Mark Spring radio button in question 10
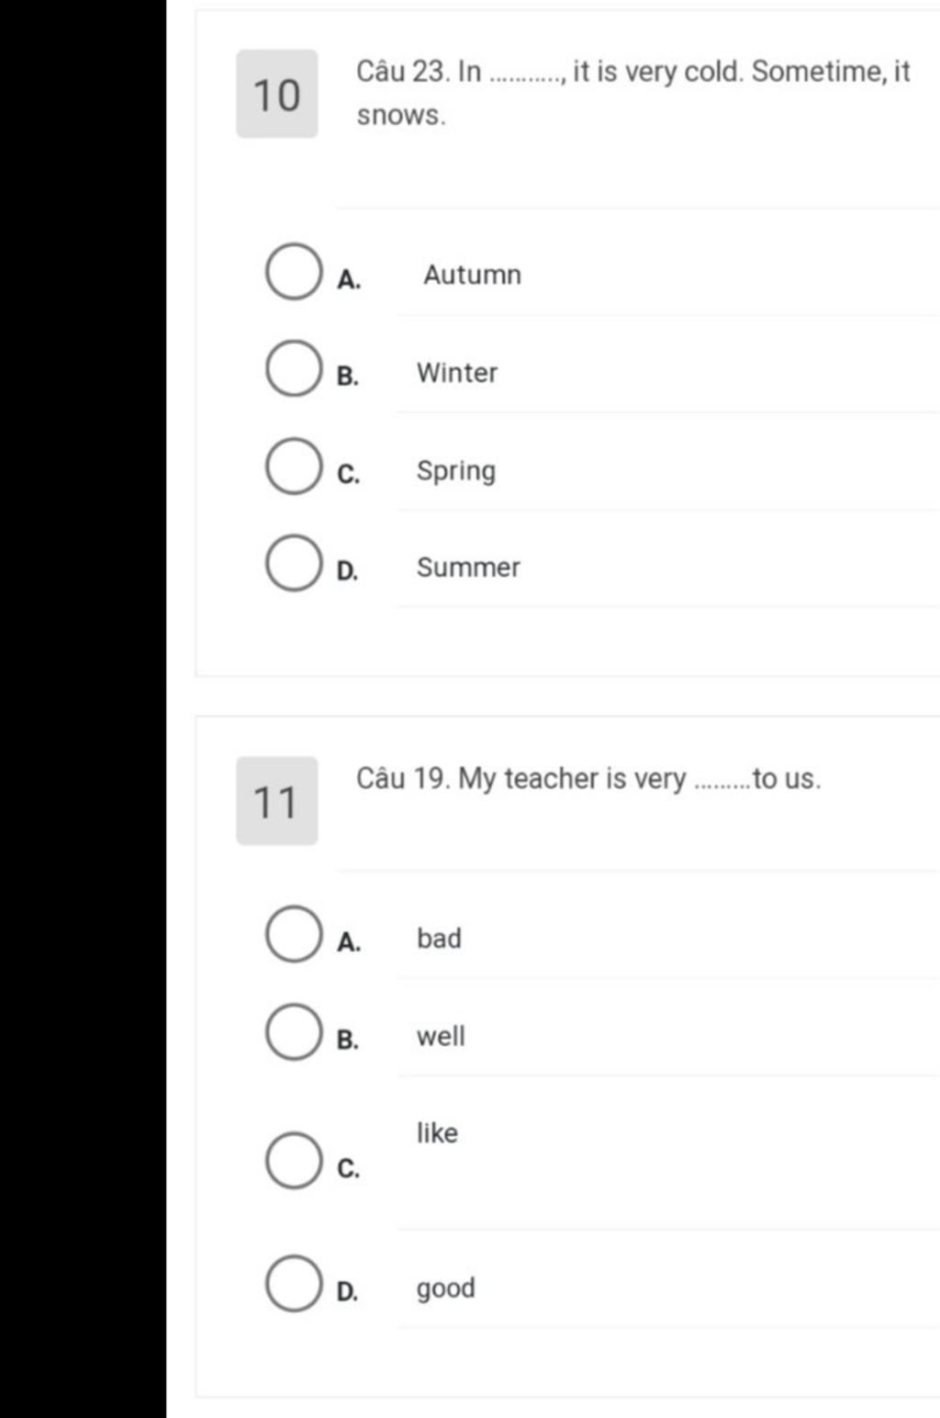The height and width of the screenshot is (1418, 940). [x=294, y=466]
